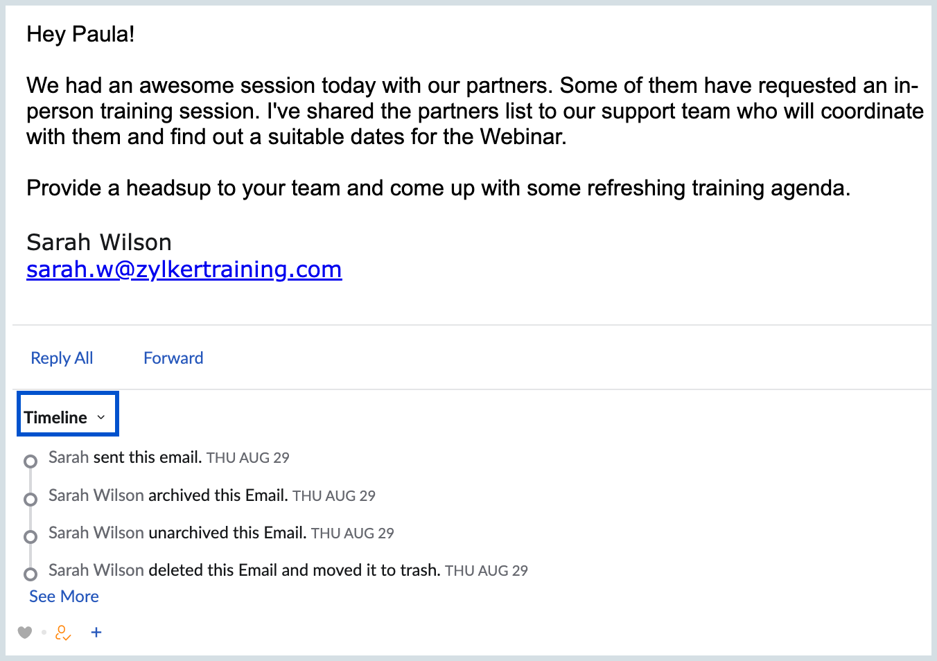Click the chevron arrow beside Timeline
Image resolution: width=937 pixels, height=661 pixels.
pos(101,417)
